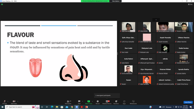Open Adobe Acrobat from taskbar
The width and height of the screenshot is (194, 109).
[x=82, y=107]
